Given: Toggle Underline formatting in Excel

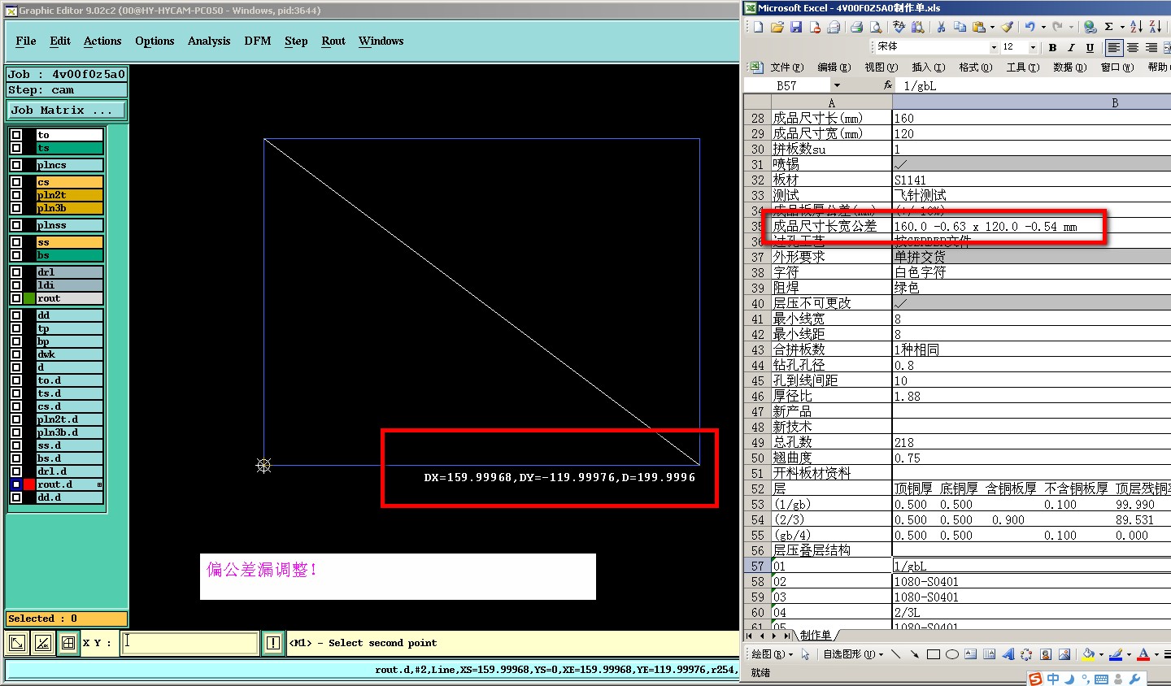Looking at the screenshot, I should click(x=1090, y=48).
